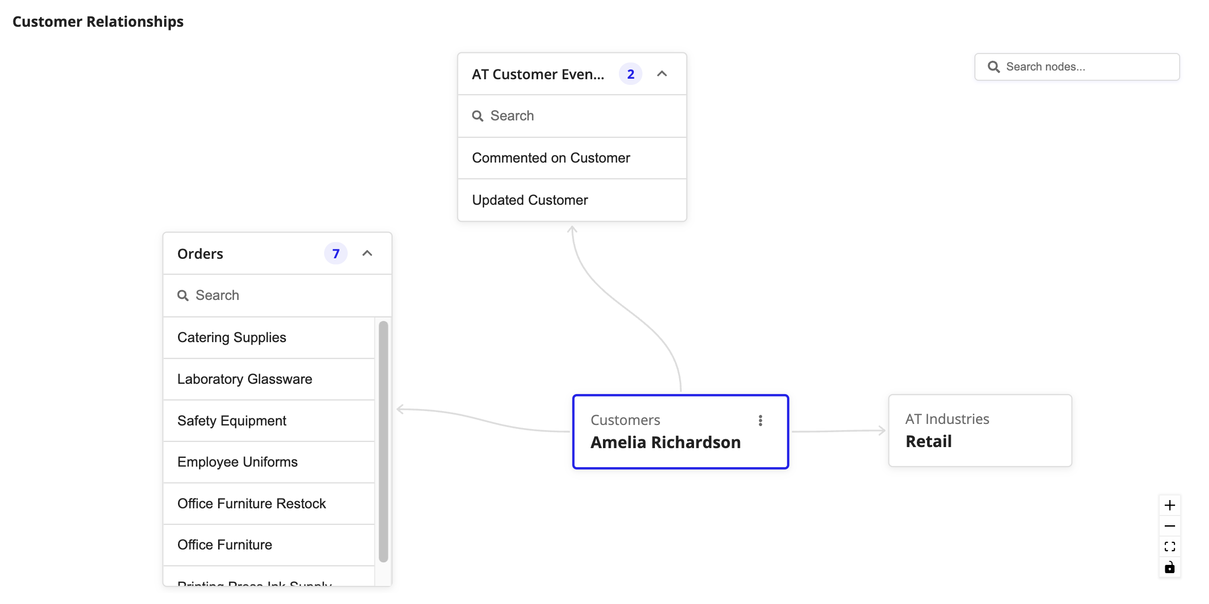The image size is (1209, 604).
Task: Click the Search nodes magnifier icon
Action: click(994, 67)
